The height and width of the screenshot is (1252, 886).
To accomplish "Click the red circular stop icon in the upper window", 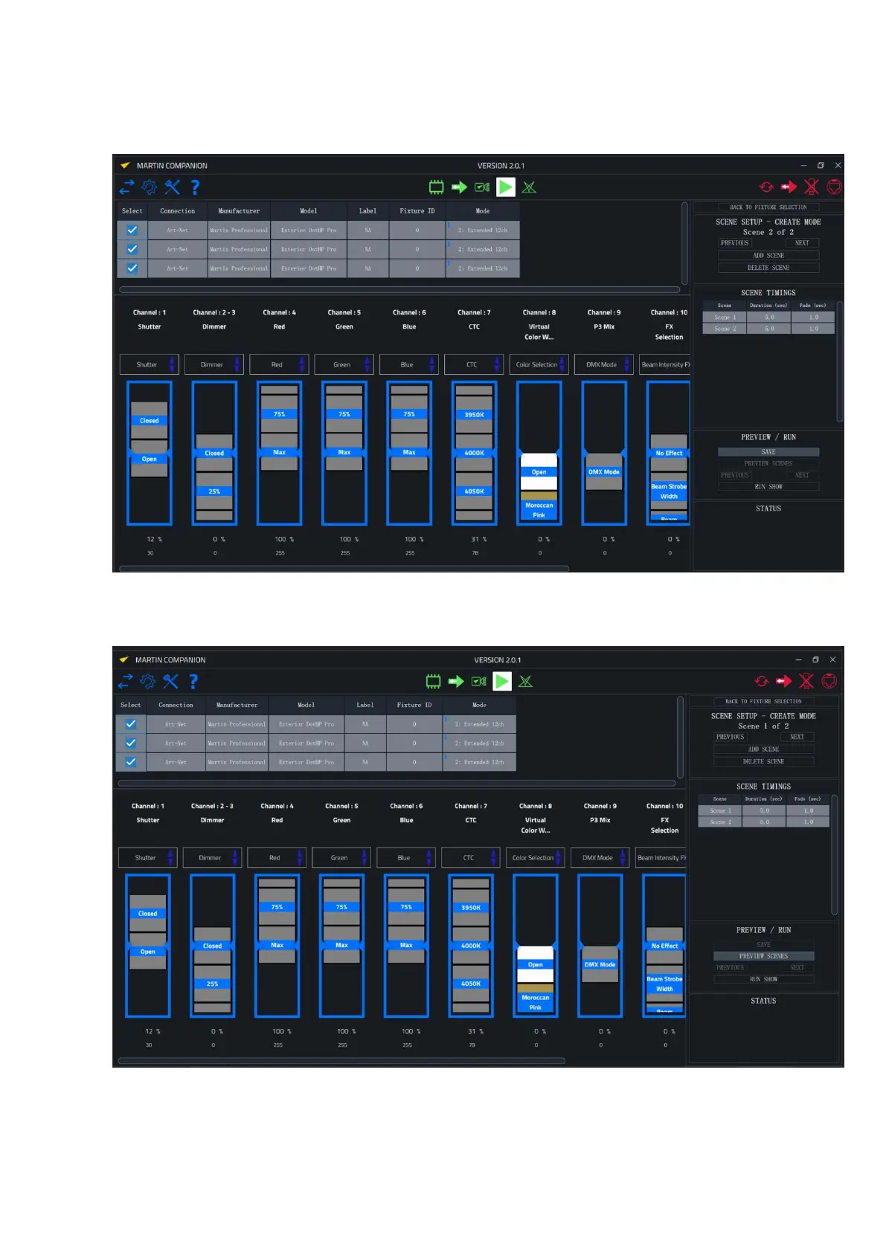I will pyautogui.click(x=835, y=187).
